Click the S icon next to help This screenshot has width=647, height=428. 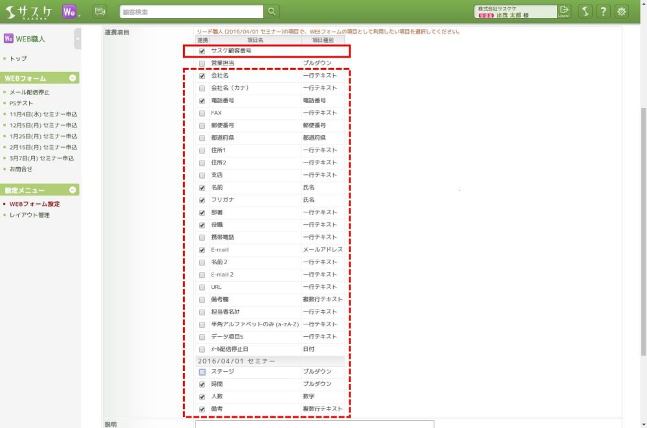[584, 12]
